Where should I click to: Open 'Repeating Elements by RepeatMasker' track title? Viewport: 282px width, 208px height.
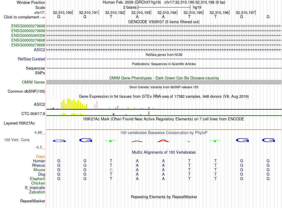pos(164,197)
